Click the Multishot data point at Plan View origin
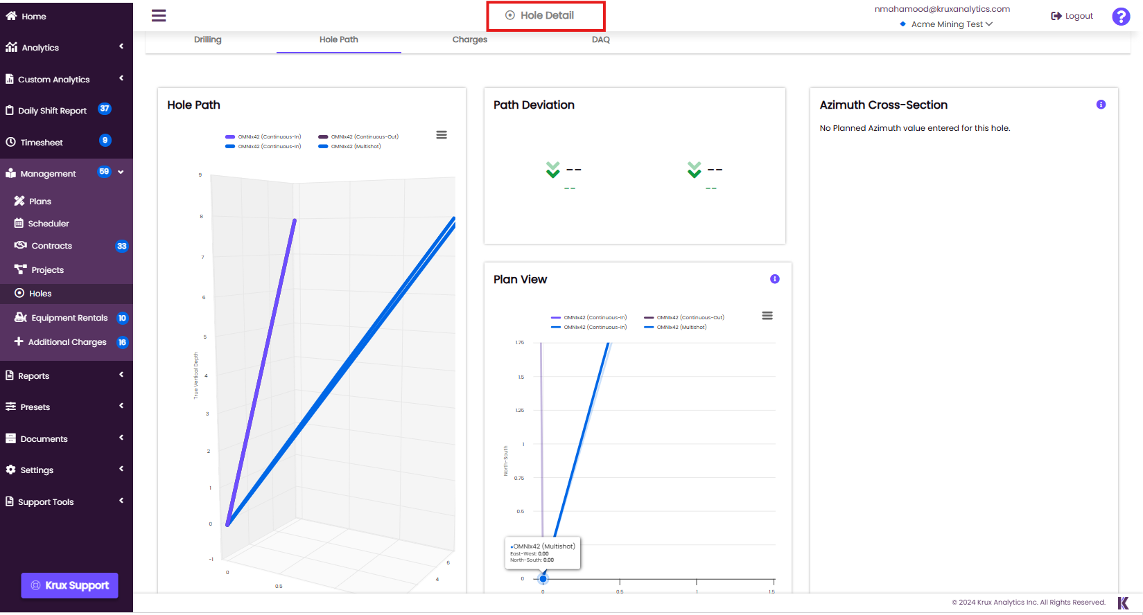 pyautogui.click(x=543, y=579)
